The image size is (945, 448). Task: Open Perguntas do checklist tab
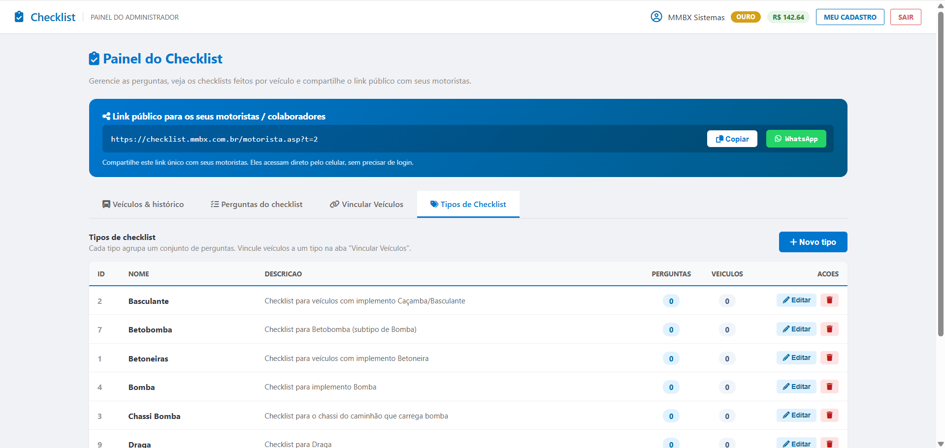(257, 204)
